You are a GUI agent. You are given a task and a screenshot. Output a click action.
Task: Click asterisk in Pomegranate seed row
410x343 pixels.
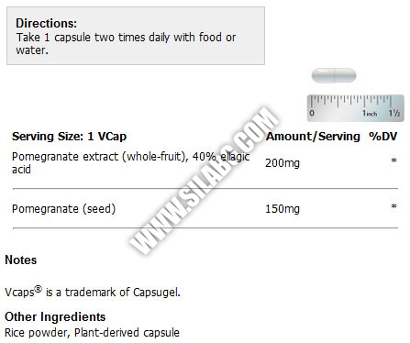(394, 206)
